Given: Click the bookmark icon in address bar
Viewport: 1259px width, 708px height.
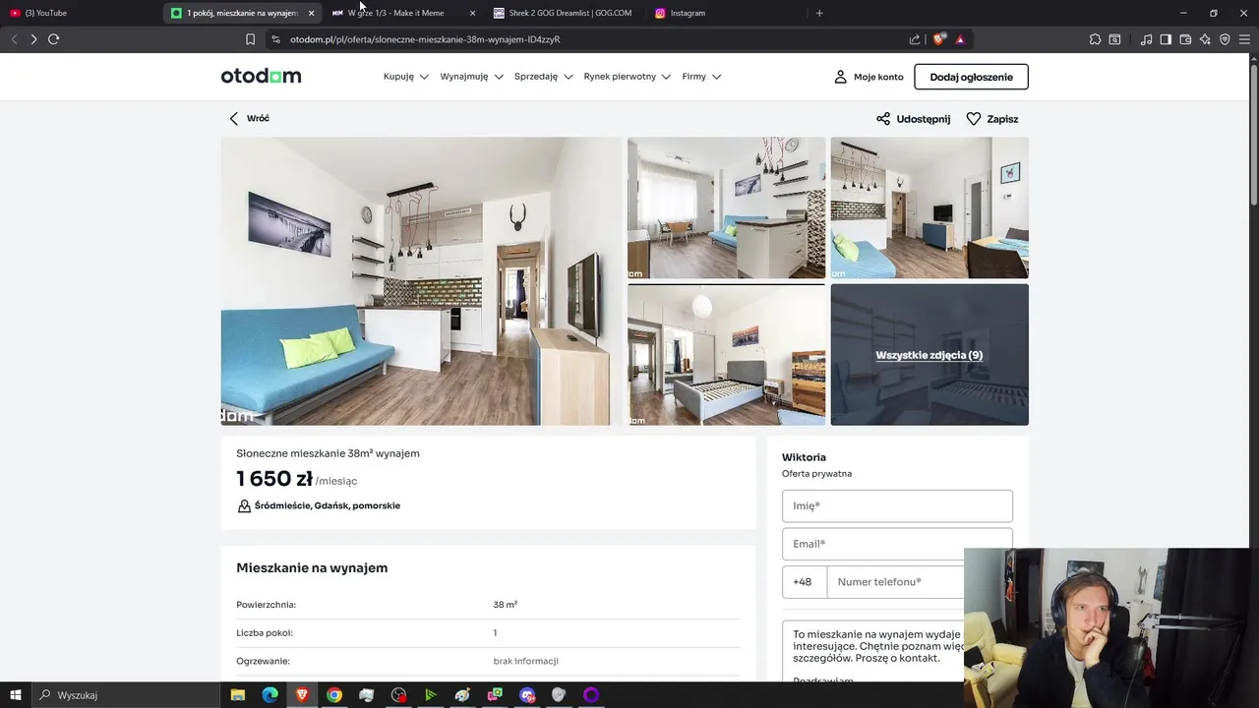Looking at the screenshot, I should (250, 39).
